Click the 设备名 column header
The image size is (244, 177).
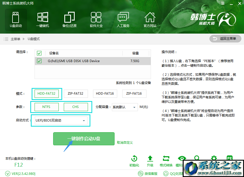click(54, 53)
